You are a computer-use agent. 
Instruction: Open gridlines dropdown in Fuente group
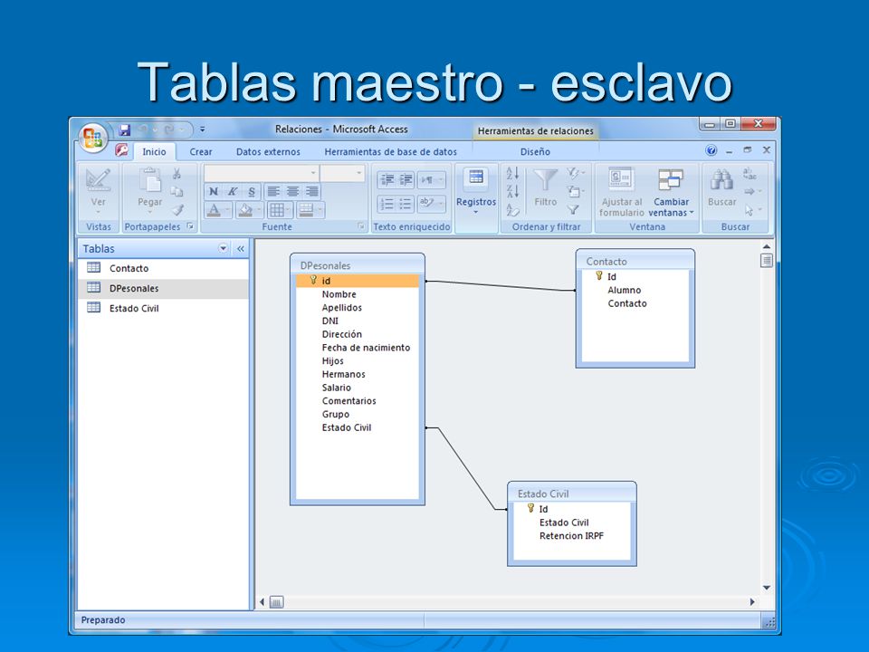288,209
